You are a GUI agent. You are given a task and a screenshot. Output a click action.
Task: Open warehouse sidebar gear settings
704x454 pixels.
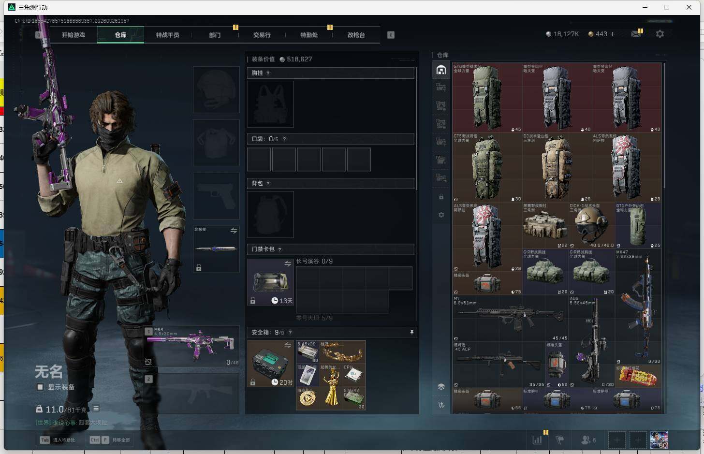[441, 215]
